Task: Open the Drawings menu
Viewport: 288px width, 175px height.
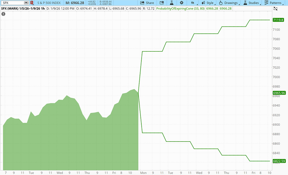Action: pos(229,3)
